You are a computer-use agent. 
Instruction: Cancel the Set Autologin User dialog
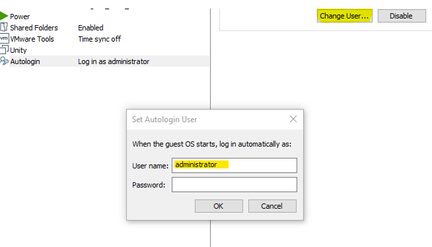click(x=272, y=206)
